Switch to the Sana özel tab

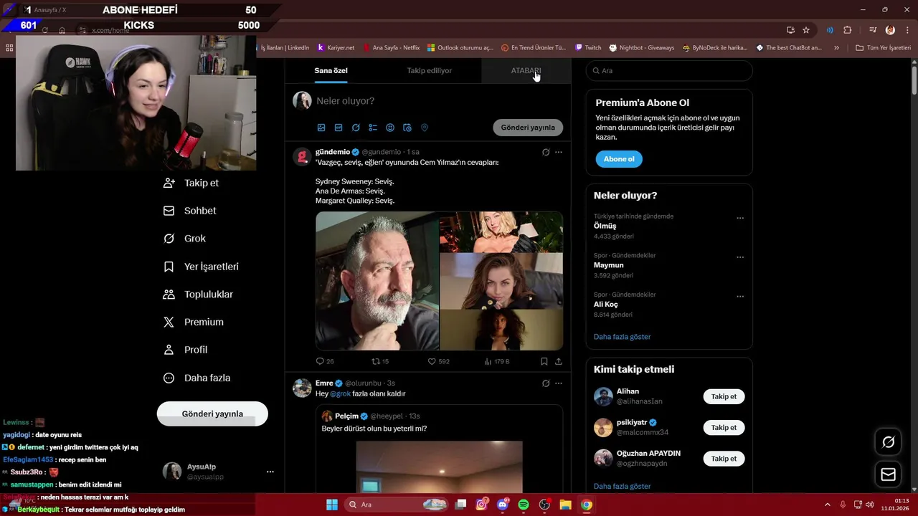[331, 70]
